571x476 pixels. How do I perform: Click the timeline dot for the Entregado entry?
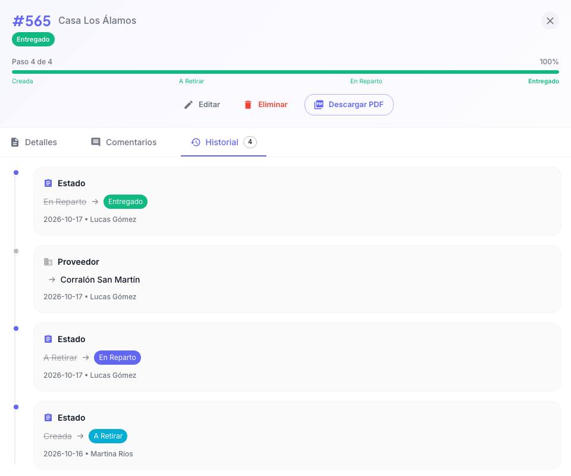[16, 173]
